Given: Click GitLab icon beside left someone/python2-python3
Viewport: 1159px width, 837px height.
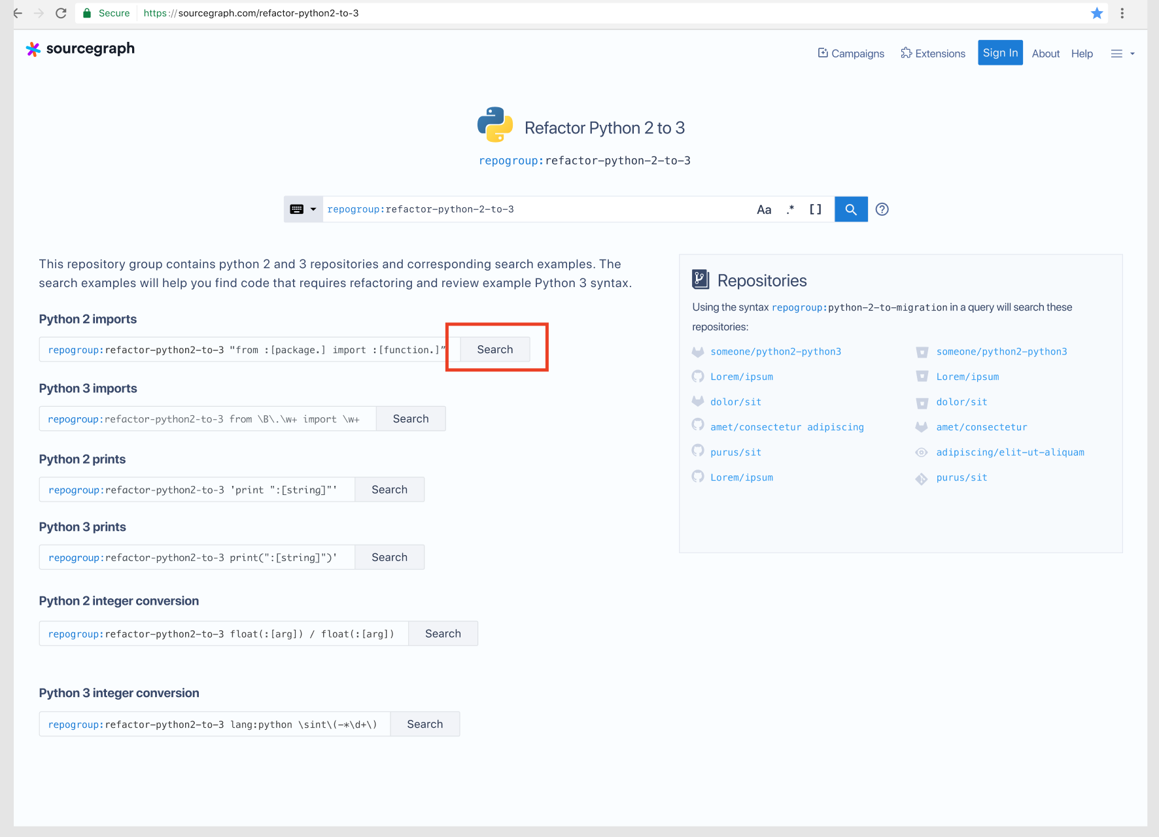Looking at the screenshot, I should (x=698, y=352).
